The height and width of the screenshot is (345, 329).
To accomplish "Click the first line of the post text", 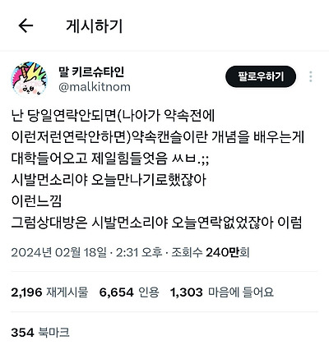I will pyautogui.click(x=113, y=116).
